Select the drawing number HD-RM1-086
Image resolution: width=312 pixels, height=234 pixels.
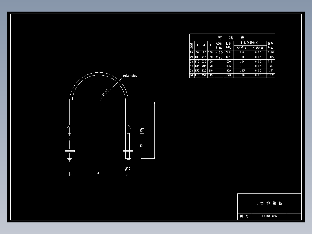[x=269, y=216]
